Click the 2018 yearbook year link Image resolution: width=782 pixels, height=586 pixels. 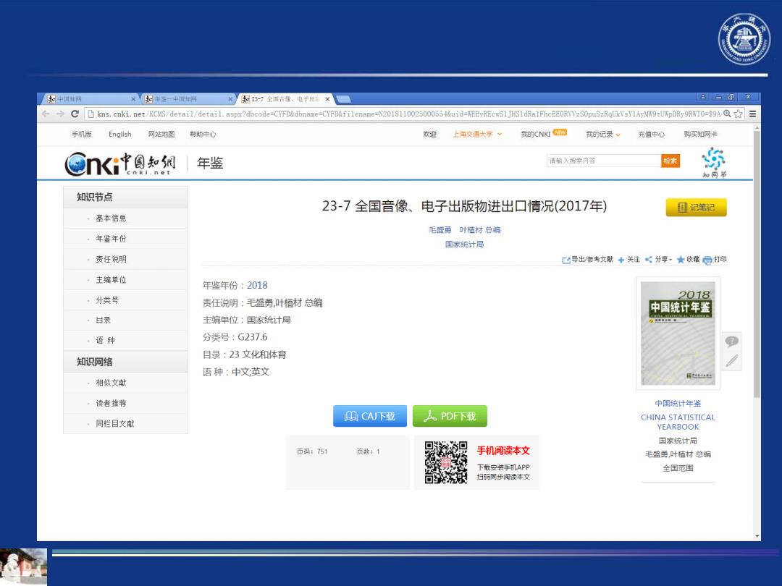coord(257,285)
